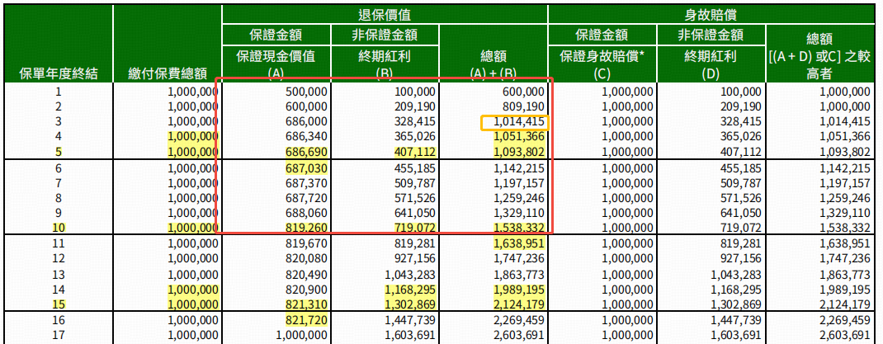Select the 保單年度終結 column header
Viewport: 883px width, 344px height.
tap(58, 73)
